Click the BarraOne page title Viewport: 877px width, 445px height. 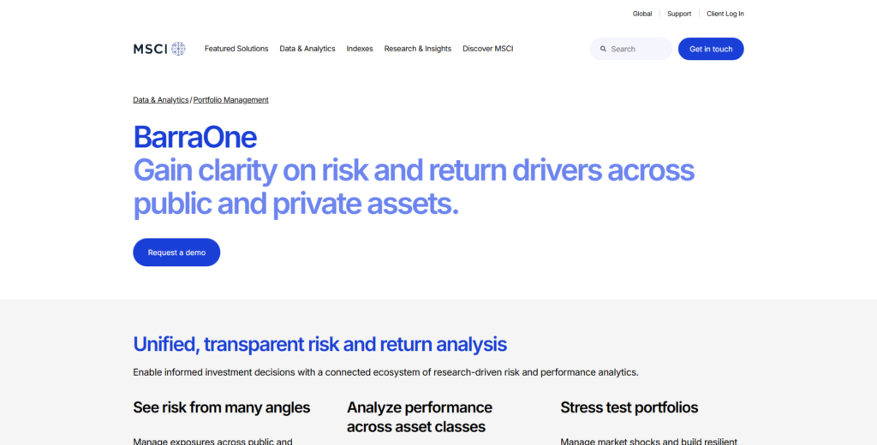tap(194, 137)
